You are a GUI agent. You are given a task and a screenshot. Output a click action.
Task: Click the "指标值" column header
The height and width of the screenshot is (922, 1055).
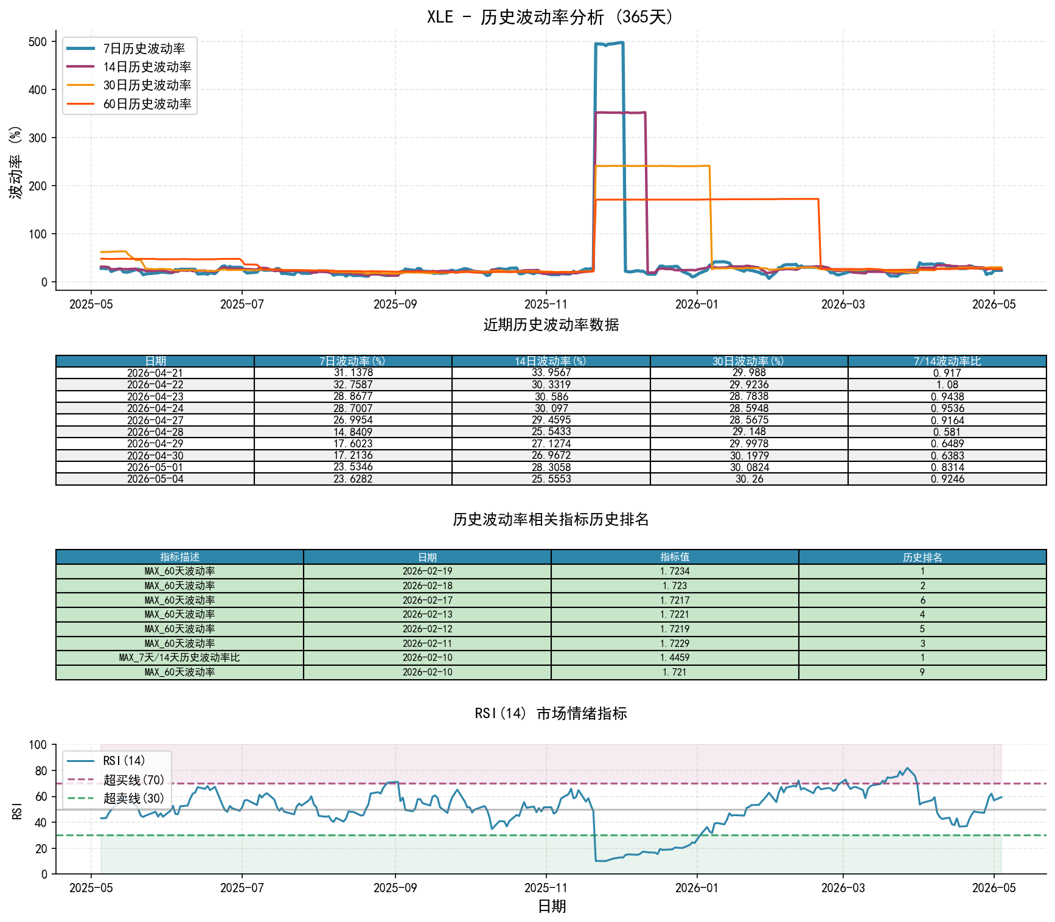[x=675, y=557]
